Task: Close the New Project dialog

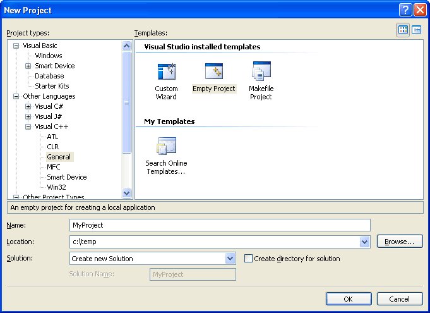Action: (420, 10)
